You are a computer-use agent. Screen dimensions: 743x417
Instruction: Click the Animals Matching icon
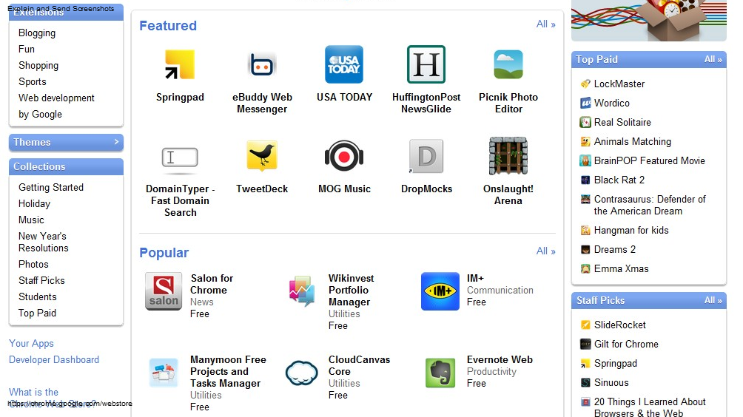585,141
